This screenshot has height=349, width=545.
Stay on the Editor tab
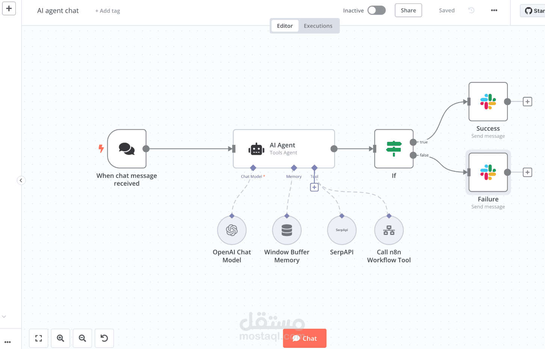(x=285, y=26)
